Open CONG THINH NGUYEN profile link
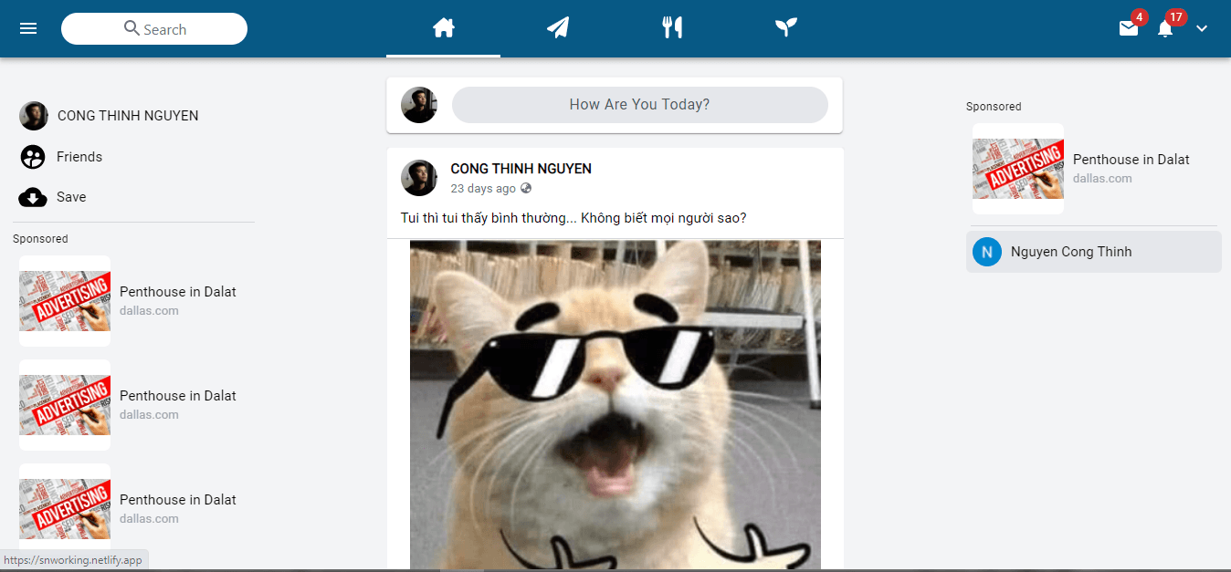Viewport: 1231px width, 572px height. (127, 115)
